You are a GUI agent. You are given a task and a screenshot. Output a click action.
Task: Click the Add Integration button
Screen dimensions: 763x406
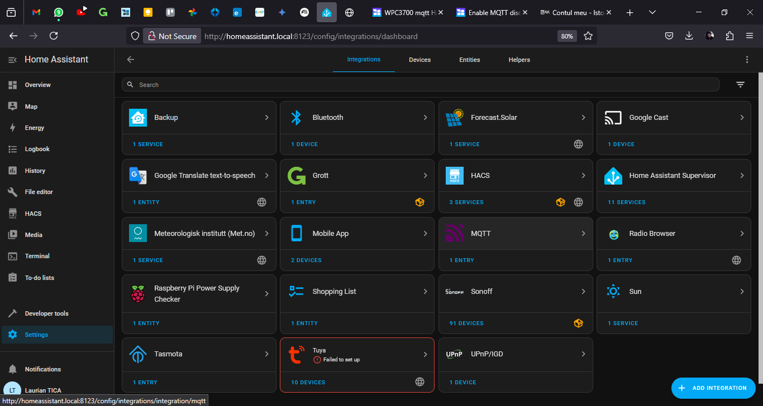[713, 388]
